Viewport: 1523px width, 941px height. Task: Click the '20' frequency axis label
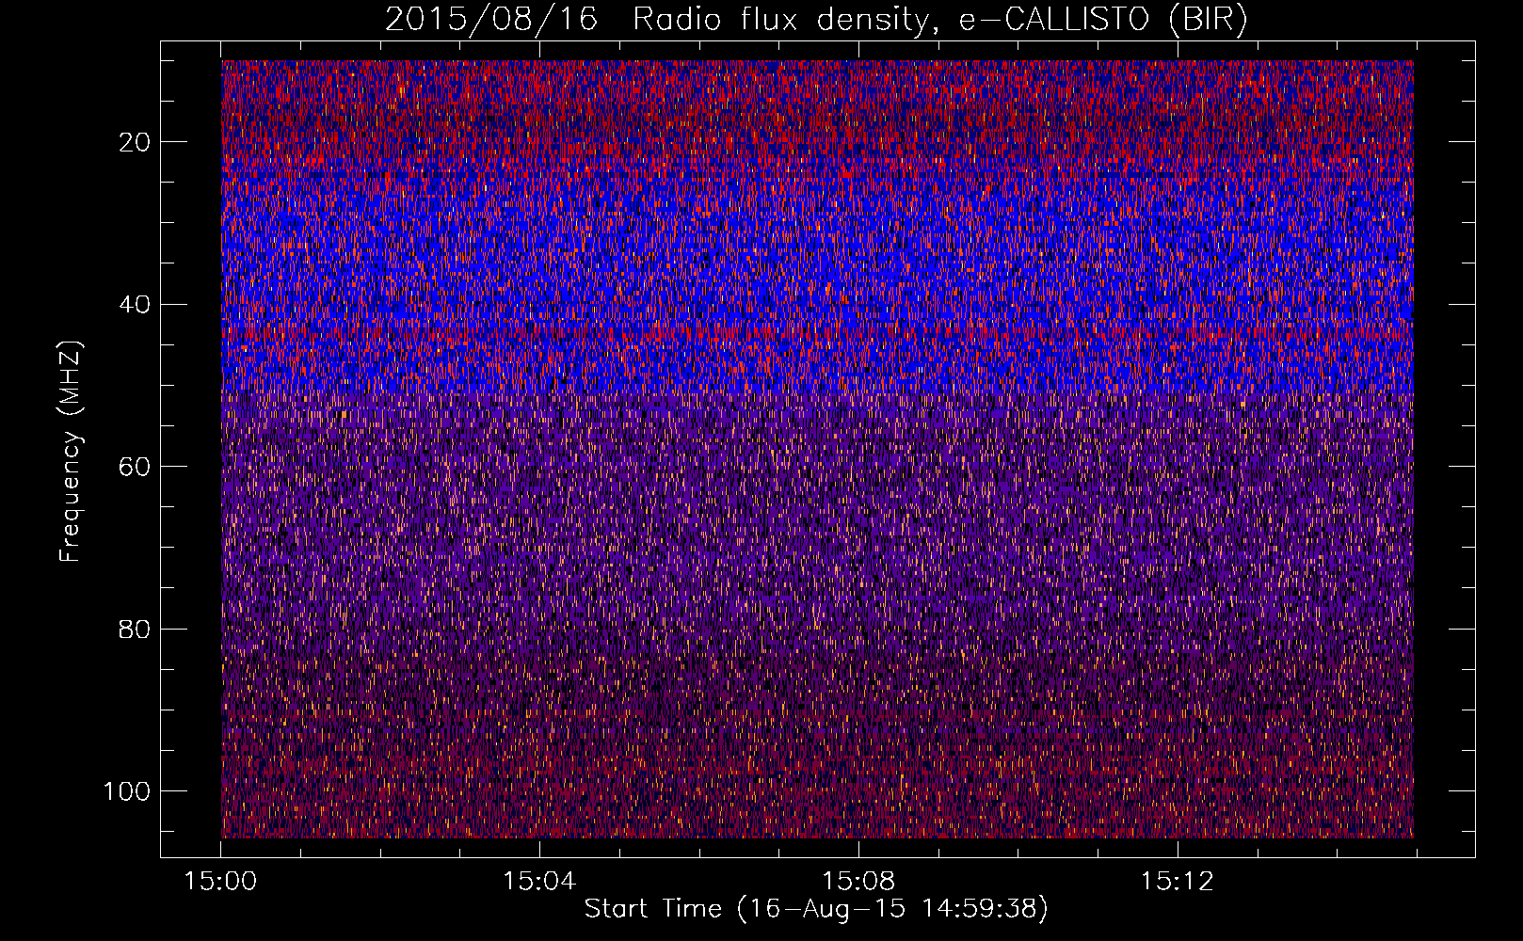point(135,142)
